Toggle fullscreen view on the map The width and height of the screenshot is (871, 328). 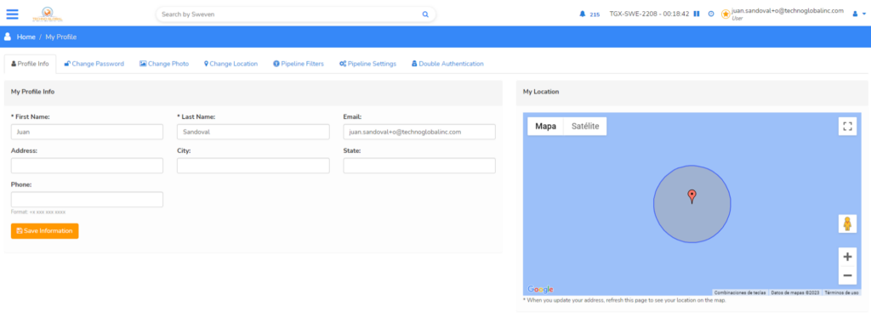(847, 126)
